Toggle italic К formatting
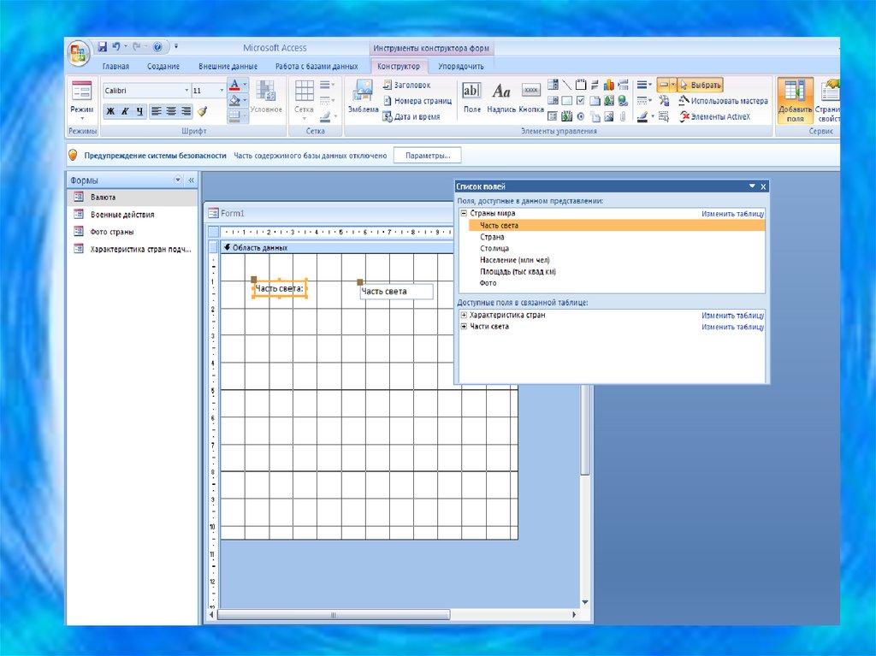Screen dimensions: 876x656 [125, 111]
